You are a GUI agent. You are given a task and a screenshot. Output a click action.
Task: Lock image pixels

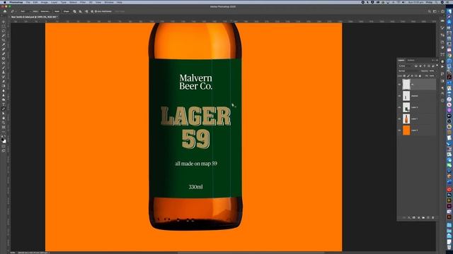coord(408,75)
